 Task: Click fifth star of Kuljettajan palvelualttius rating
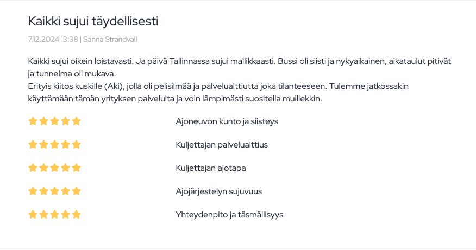point(77,144)
